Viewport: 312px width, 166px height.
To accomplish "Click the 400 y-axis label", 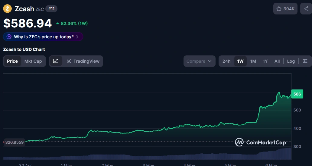I will pos(297,128).
